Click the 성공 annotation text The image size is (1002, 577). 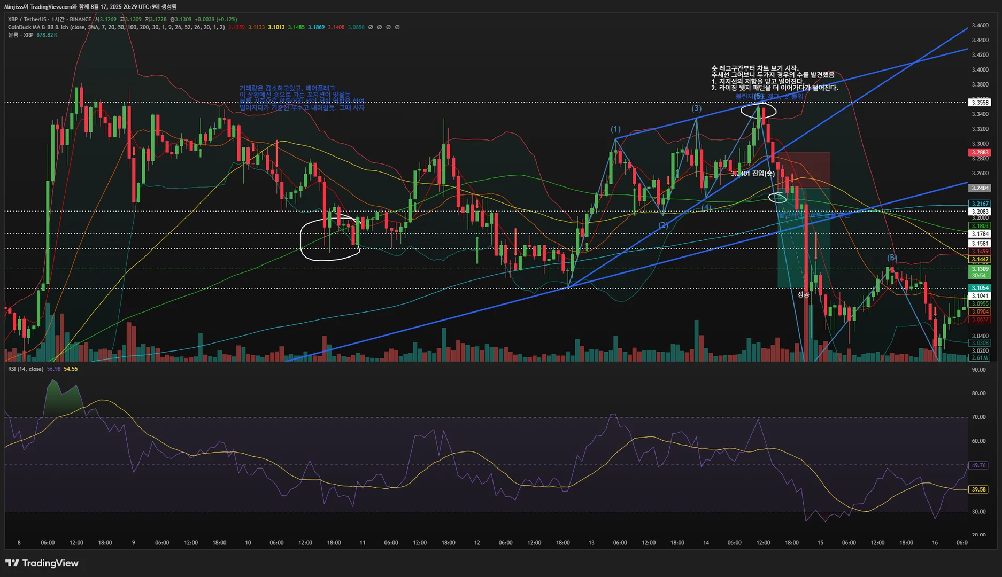tap(803, 295)
